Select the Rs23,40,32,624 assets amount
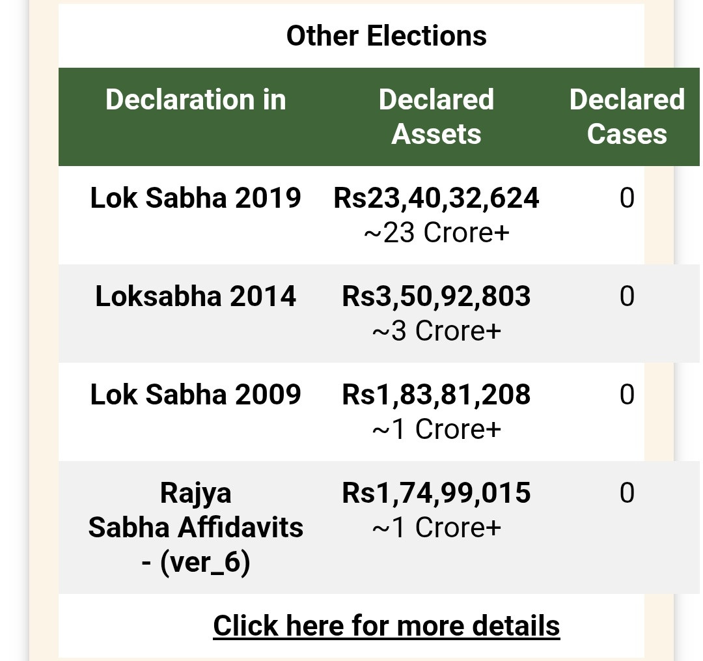This screenshot has height=661, width=703. pos(436,198)
